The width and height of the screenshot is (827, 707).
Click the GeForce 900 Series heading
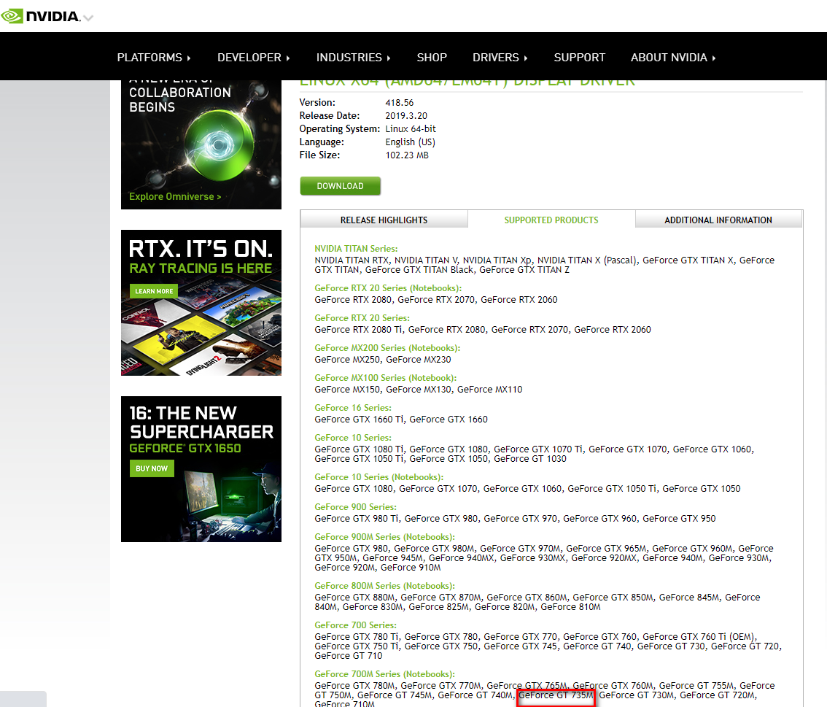[x=355, y=507]
